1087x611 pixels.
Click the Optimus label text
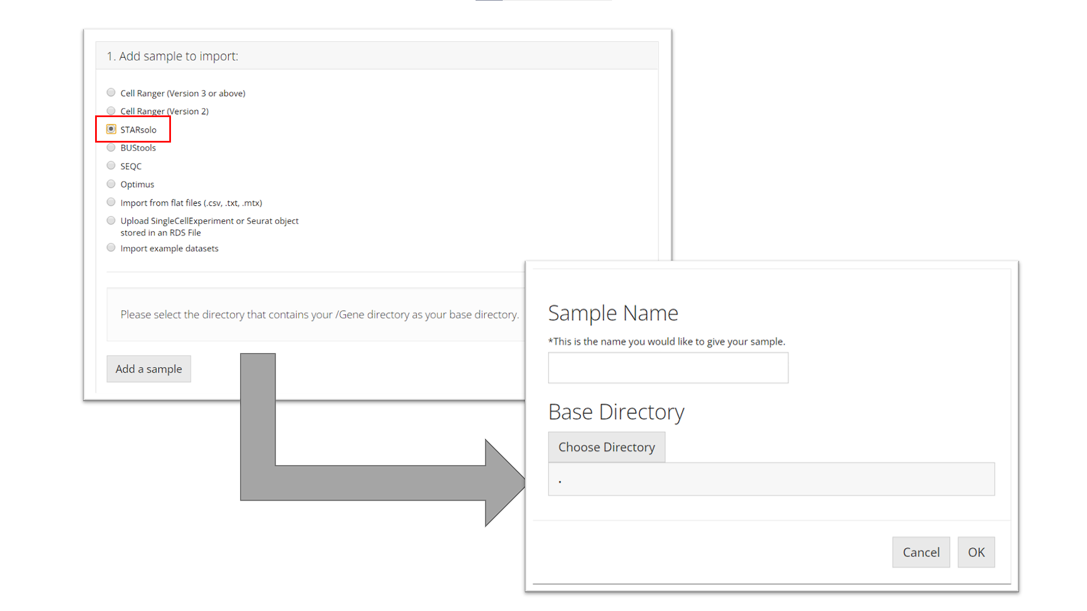coord(137,184)
